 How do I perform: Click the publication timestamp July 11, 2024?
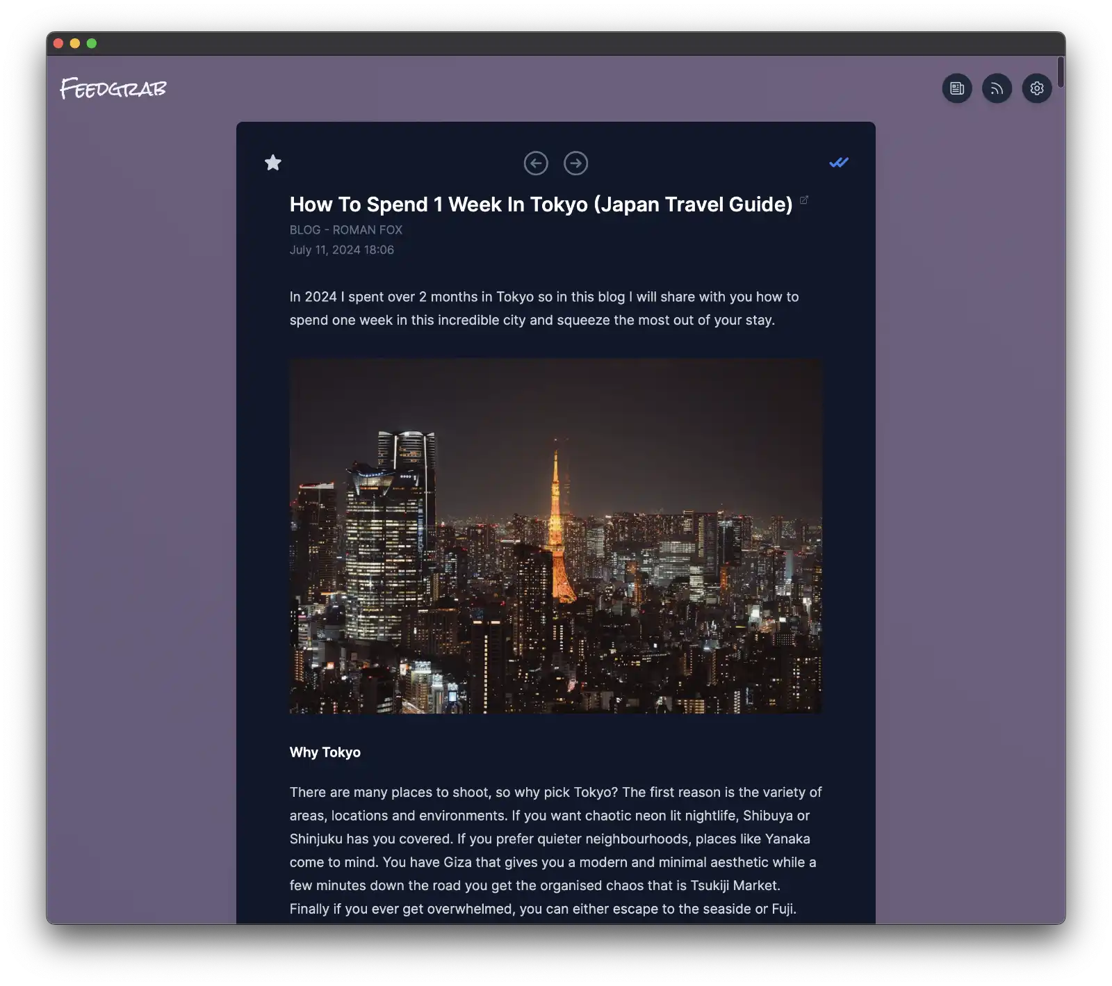(341, 250)
